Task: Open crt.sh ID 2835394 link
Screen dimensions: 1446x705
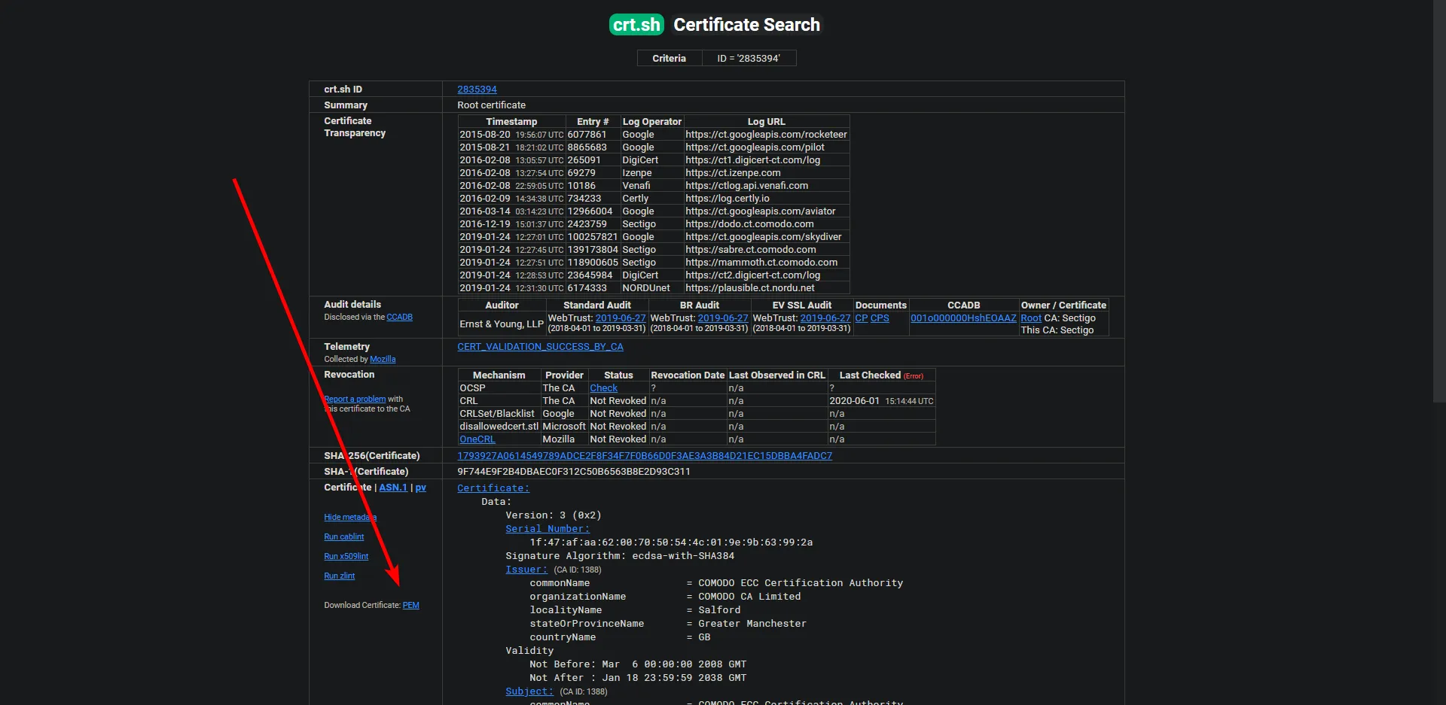Action: (477, 90)
